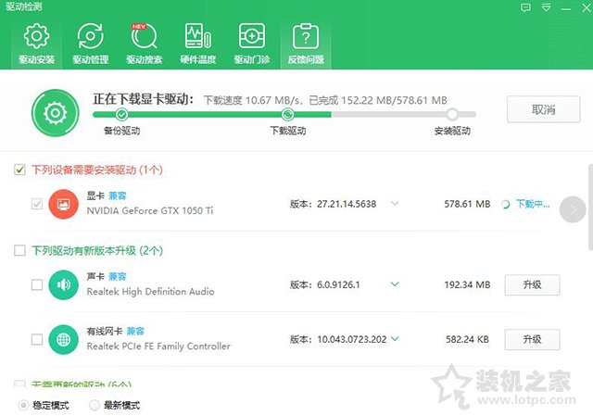Click the 578.61 MB size text
Image resolution: width=593 pixels, height=416 pixels.
[x=467, y=204]
